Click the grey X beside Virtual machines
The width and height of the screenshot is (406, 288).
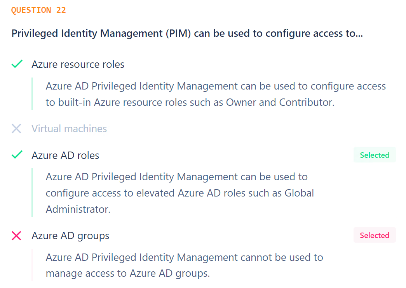[x=16, y=128]
